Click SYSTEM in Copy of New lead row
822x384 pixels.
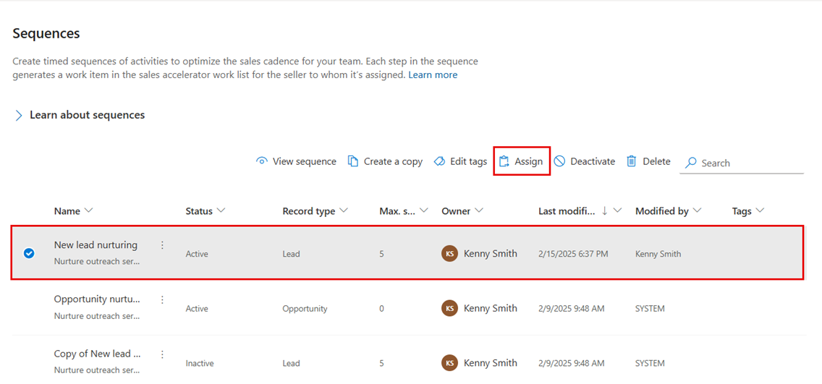(x=650, y=363)
